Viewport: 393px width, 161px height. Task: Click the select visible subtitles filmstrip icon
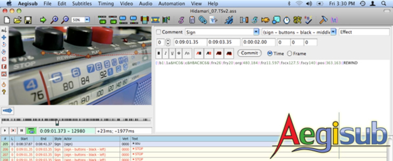point(145,20)
